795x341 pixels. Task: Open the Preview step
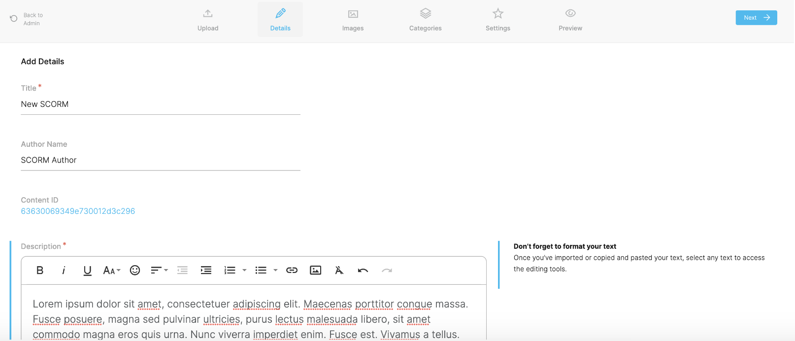570,20
